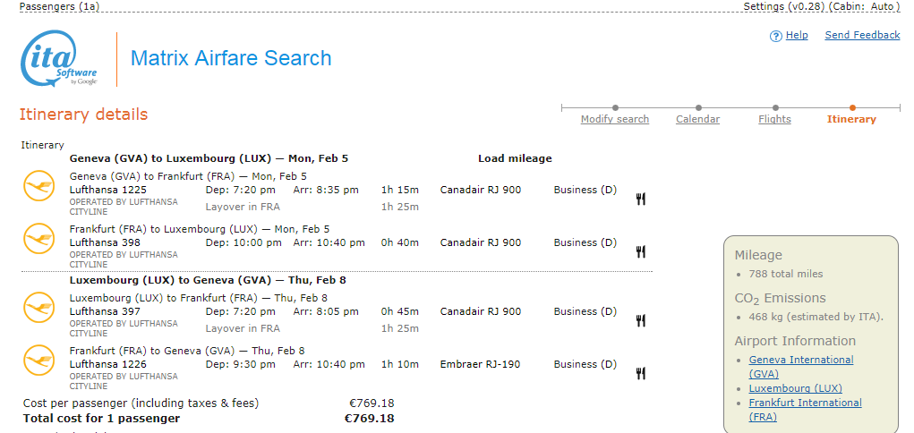
Task: Click meal icon for Lufthansa 1226
Action: click(x=641, y=373)
